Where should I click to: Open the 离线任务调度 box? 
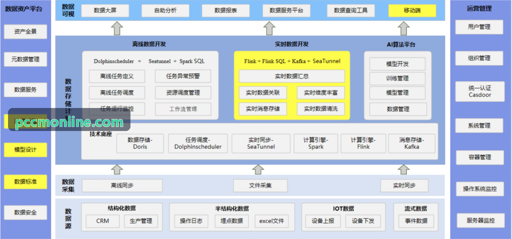coord(117,93)
